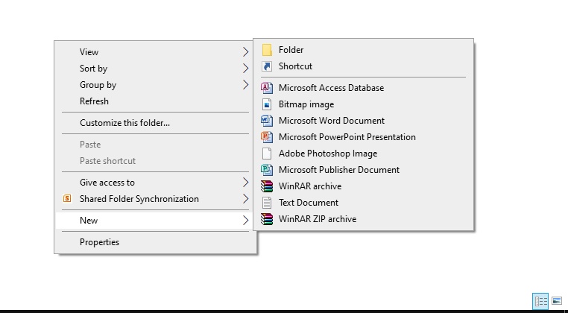The image size is (568, 313).
Task: Click the Microsoft Word Document icon
Action: coord(267,121)
